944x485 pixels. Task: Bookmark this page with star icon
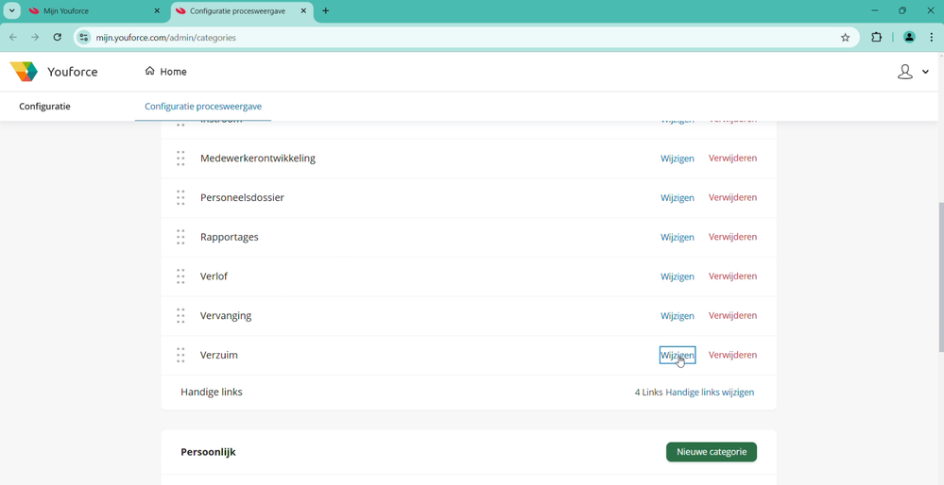tap(846, 37)
